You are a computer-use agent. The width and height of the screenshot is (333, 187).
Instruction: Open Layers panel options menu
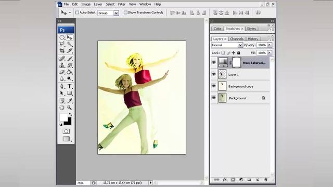click(272, 39)
